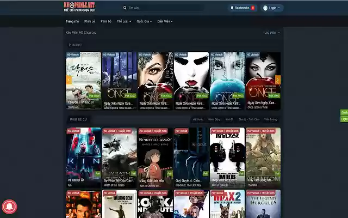Screen dimensions: 348x218
Task: Click the user avatar icon beside Login
Action: [265, 8]
